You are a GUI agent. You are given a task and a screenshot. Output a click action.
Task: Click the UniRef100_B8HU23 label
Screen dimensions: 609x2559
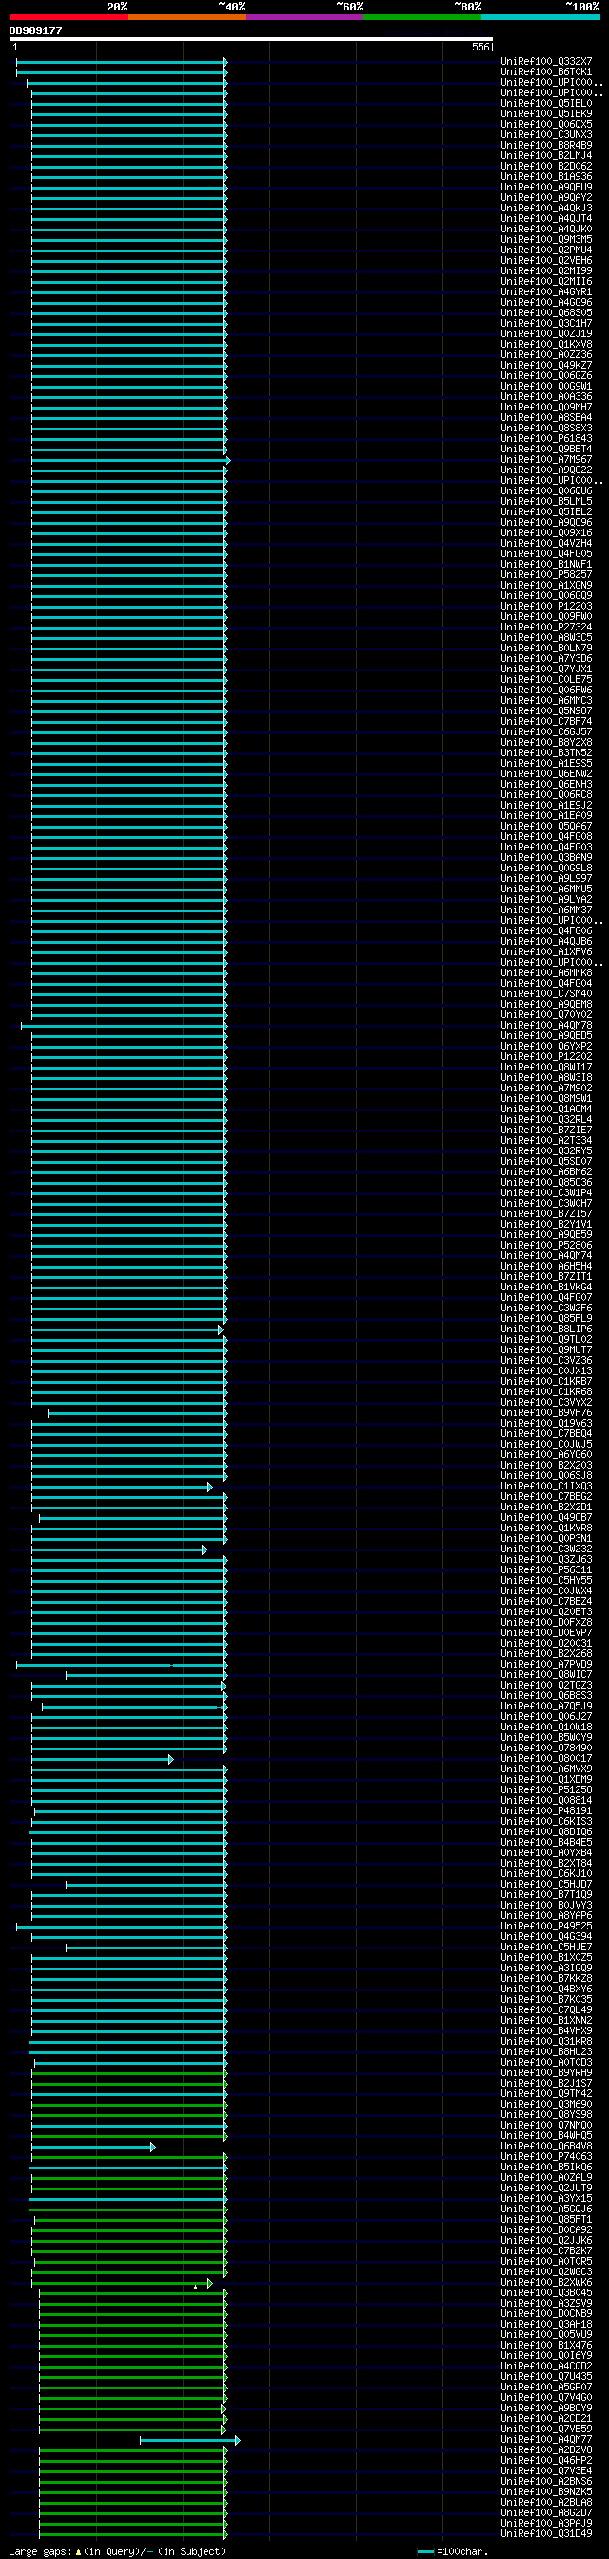tap(546, 2052)
